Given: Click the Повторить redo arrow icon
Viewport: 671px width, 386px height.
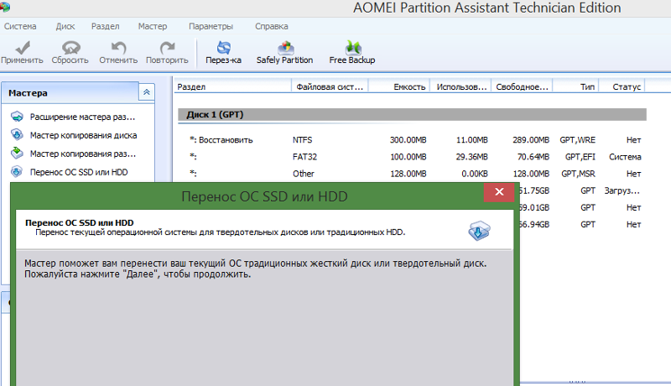Looking at the screenshot, I should click(x=167, y=47).
